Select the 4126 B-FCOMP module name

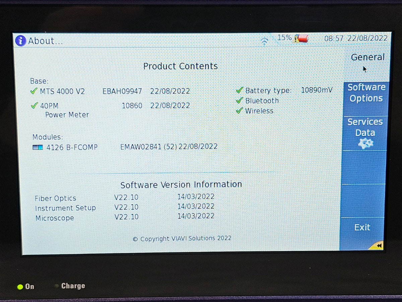point(72,147)
